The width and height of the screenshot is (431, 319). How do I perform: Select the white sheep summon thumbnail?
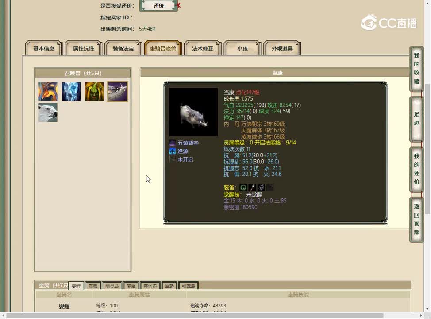48,113
